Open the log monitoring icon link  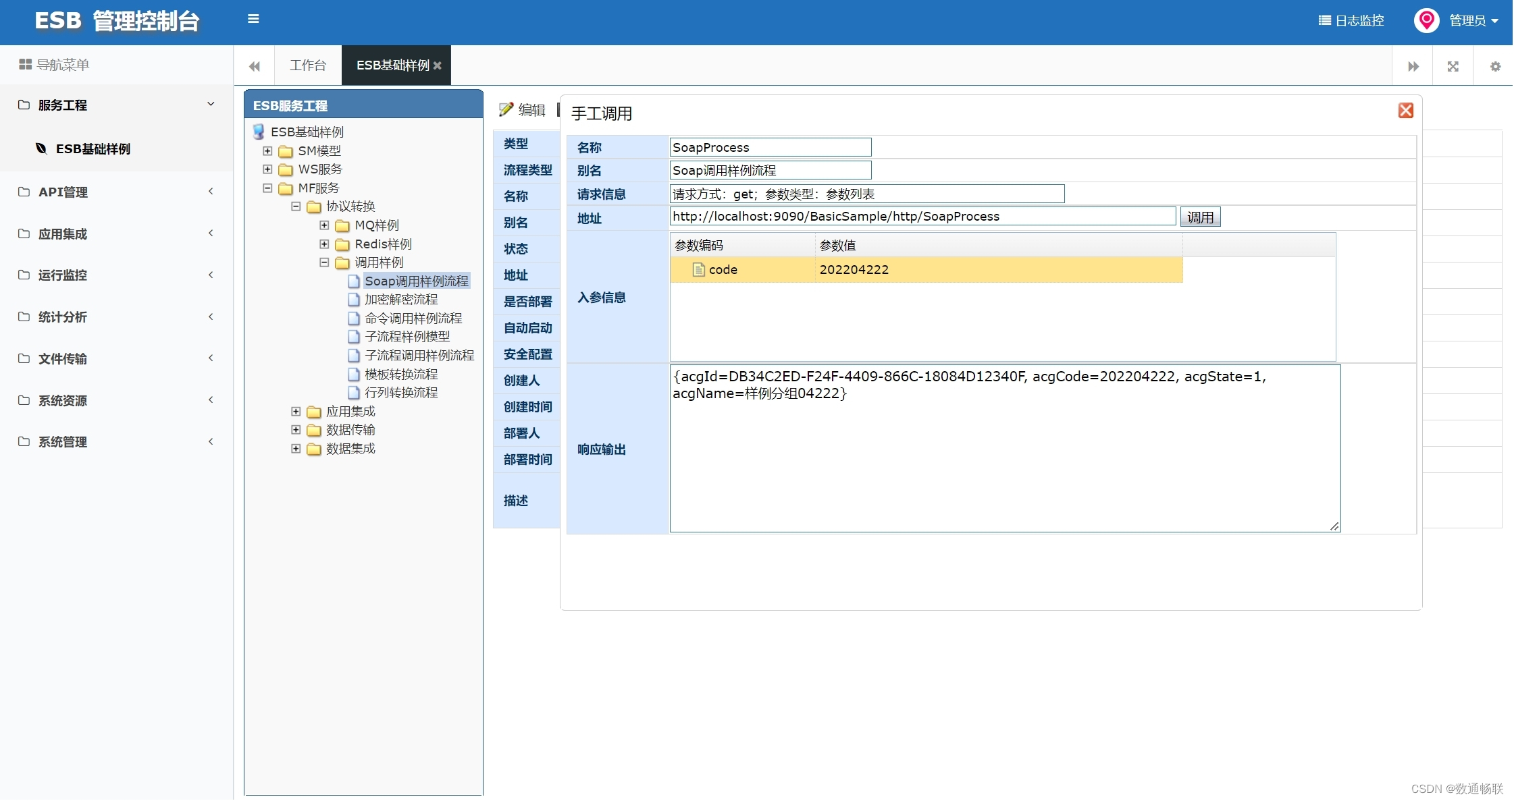pyautogui.click(x=1351, y=21)
